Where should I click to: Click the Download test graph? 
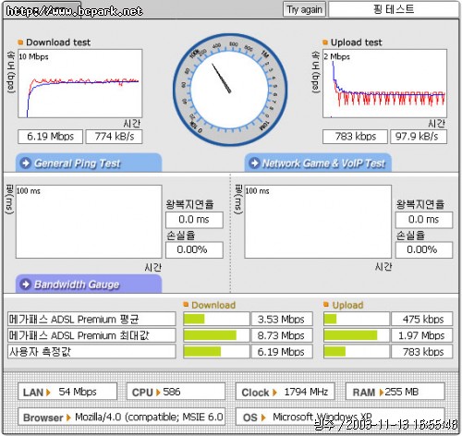coord(80,83)
